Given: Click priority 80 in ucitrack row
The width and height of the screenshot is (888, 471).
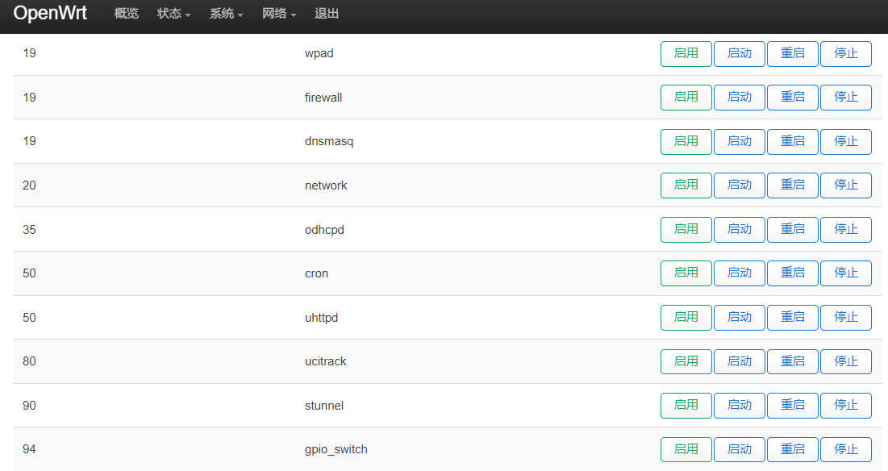Looking at the screenshot, I should point(30,361).
